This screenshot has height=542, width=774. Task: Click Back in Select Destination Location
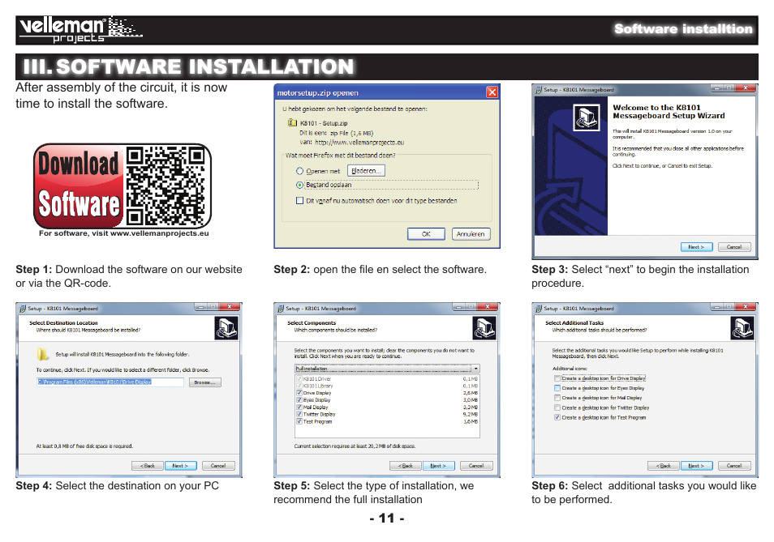coord(147,466)
